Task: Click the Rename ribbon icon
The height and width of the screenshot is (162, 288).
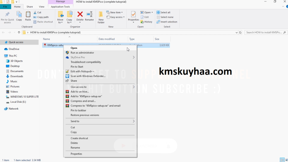Action: [x=90, y=14]
